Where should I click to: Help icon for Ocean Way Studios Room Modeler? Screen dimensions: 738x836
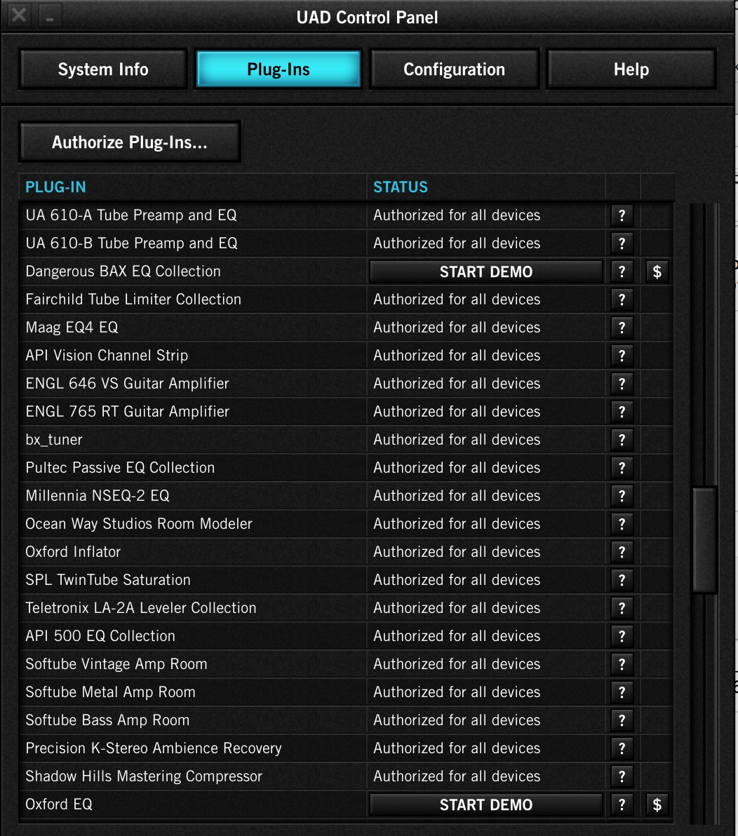click(622, 524)
